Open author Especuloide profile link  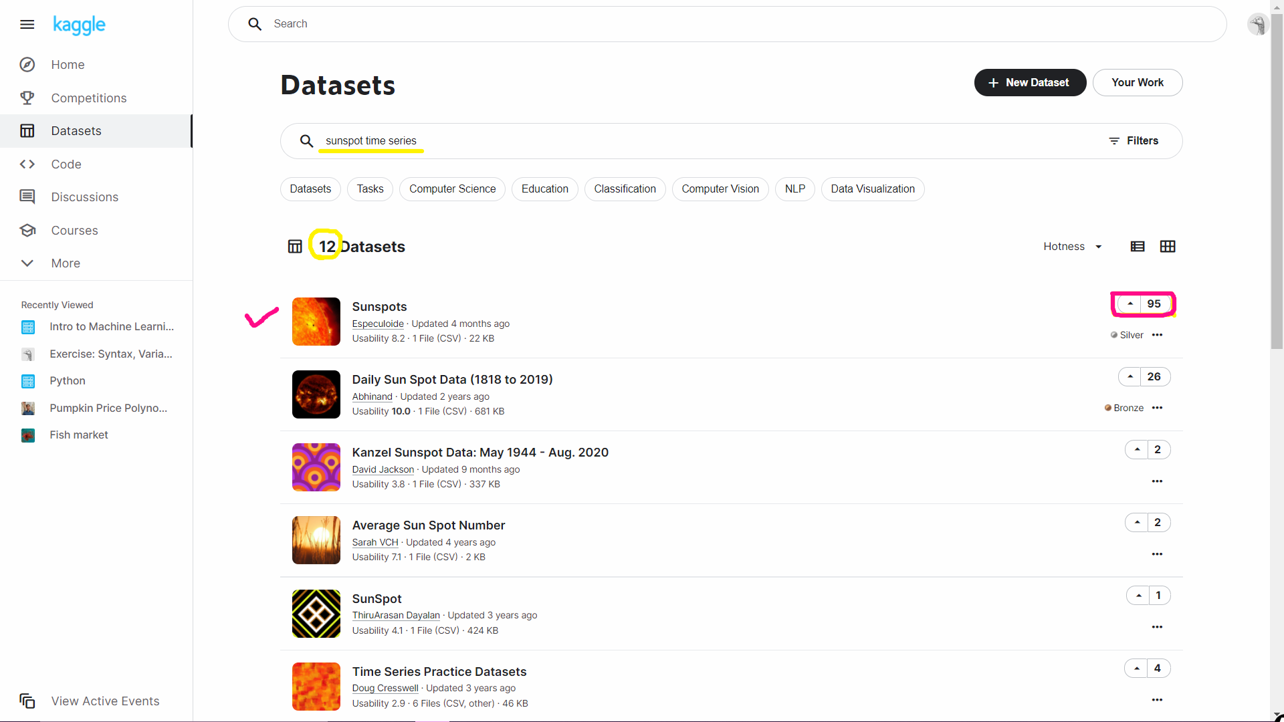point(378,324)
